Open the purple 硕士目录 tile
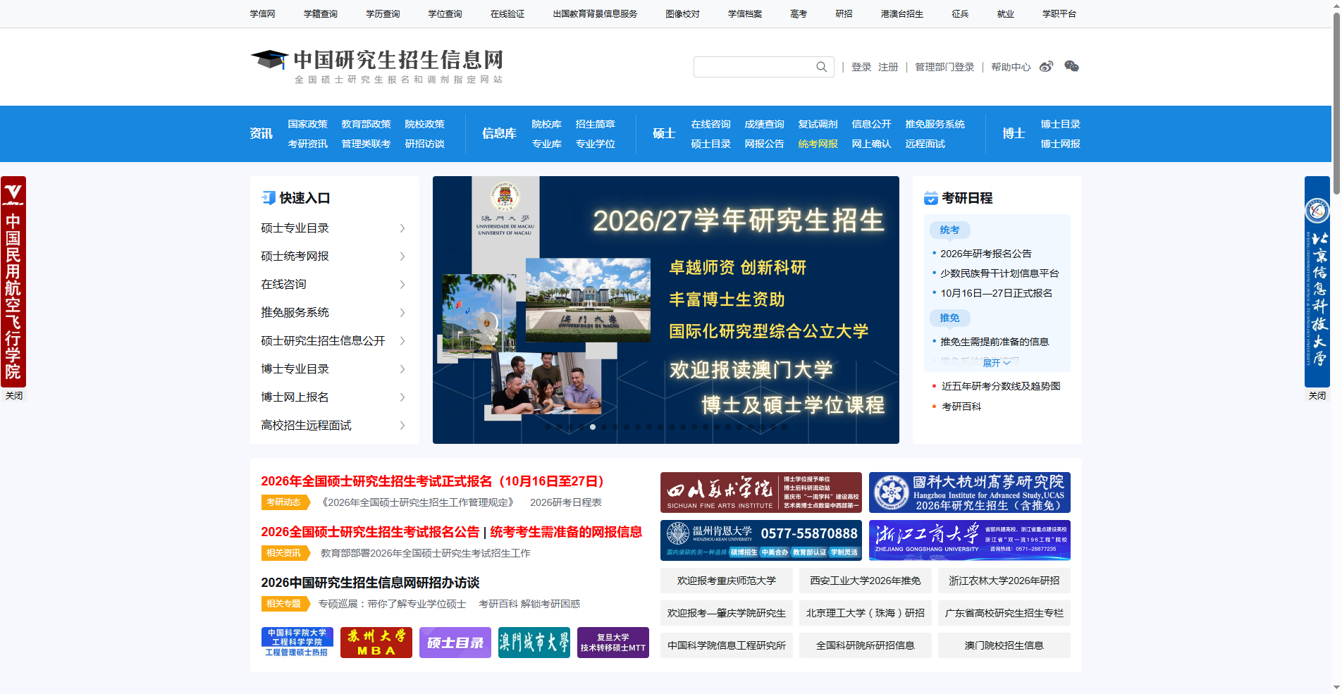 pos(455,642)
